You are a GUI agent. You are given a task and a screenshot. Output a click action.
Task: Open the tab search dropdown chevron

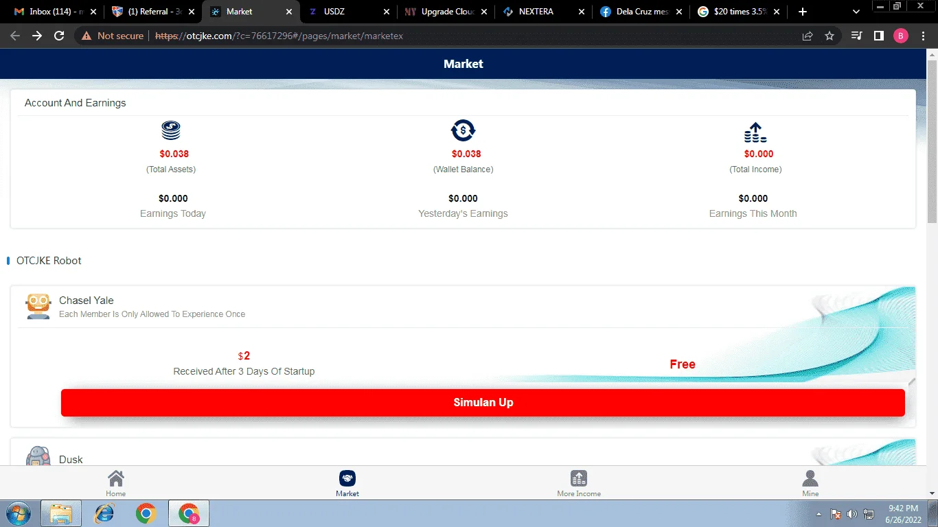tap(856, 12)
